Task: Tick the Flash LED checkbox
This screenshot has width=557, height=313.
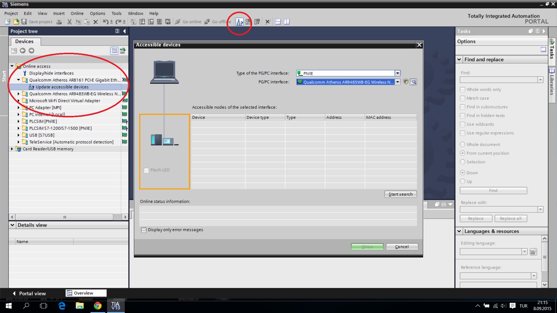Action: coord(146,170)
